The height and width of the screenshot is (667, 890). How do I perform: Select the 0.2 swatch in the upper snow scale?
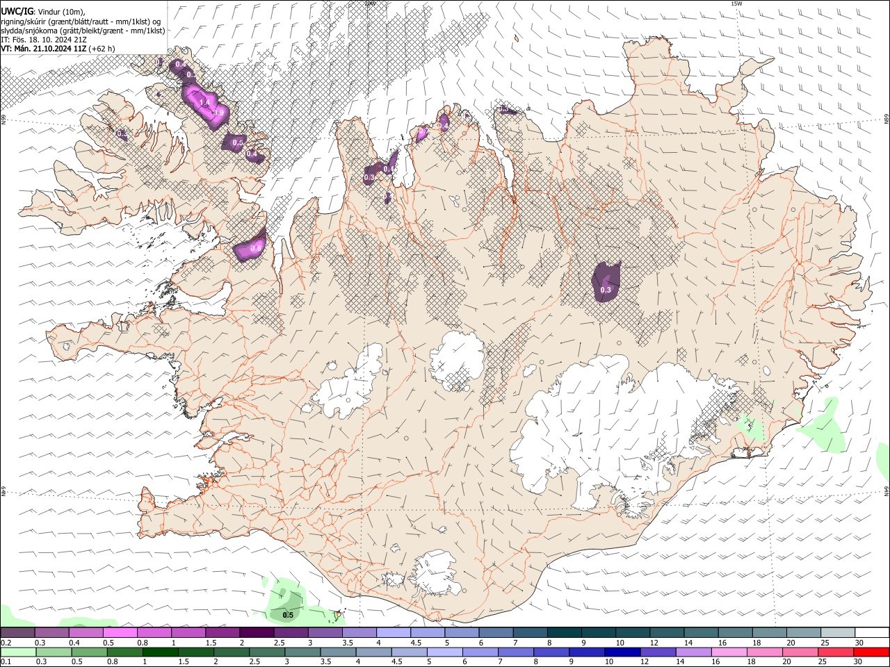17,632
